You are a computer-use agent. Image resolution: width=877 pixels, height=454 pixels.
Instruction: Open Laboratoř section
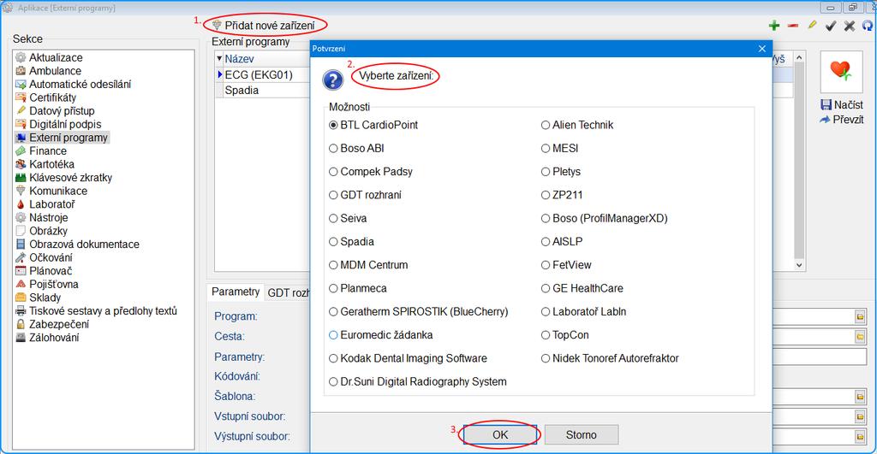click(45, 204)
